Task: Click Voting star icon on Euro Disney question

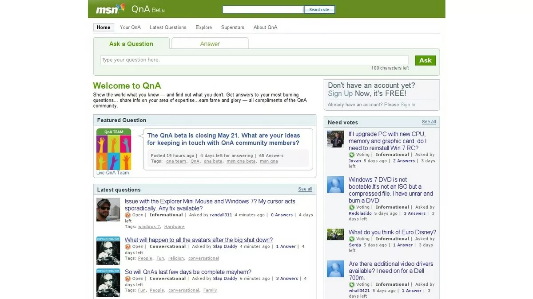Action: pos(352,239)
